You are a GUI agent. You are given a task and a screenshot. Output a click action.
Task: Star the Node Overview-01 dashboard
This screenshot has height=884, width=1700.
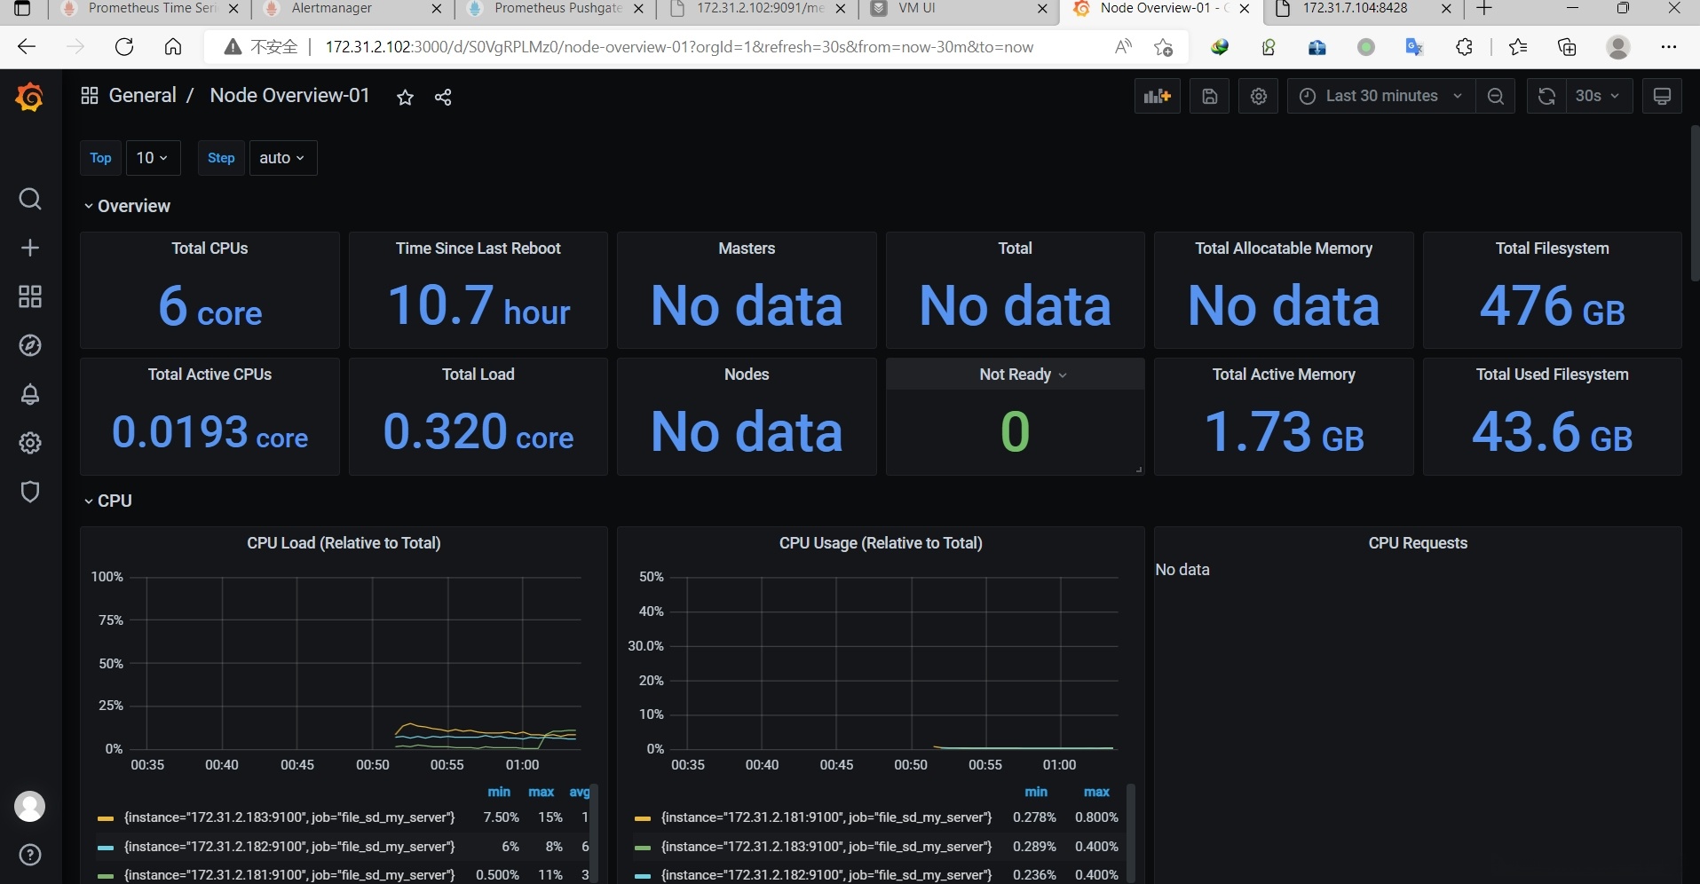[x=405, y=98]
